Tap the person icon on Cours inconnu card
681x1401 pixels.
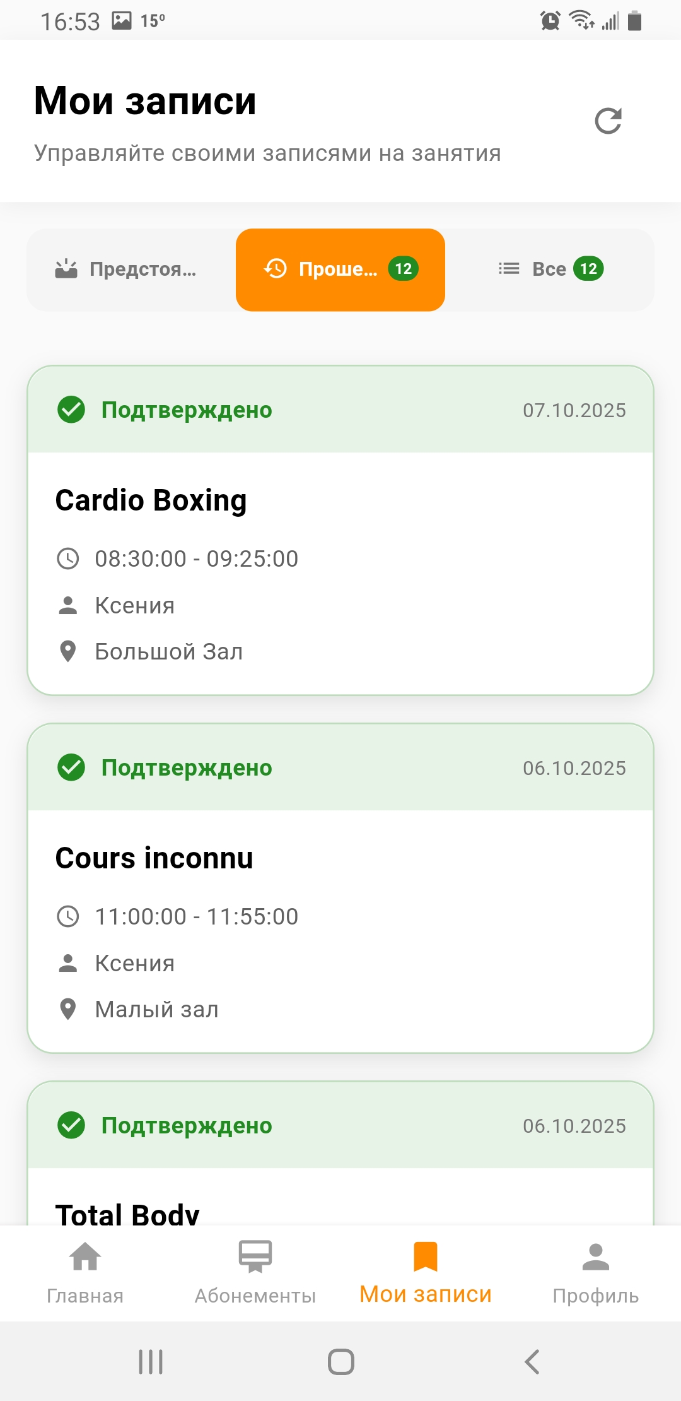pyautogui.click(x=68, y=963)
